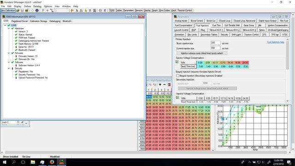This screenshot has width=295, height=166.
Task: Select 'Serial No: 35111' tree row
Action: [26, 47]
